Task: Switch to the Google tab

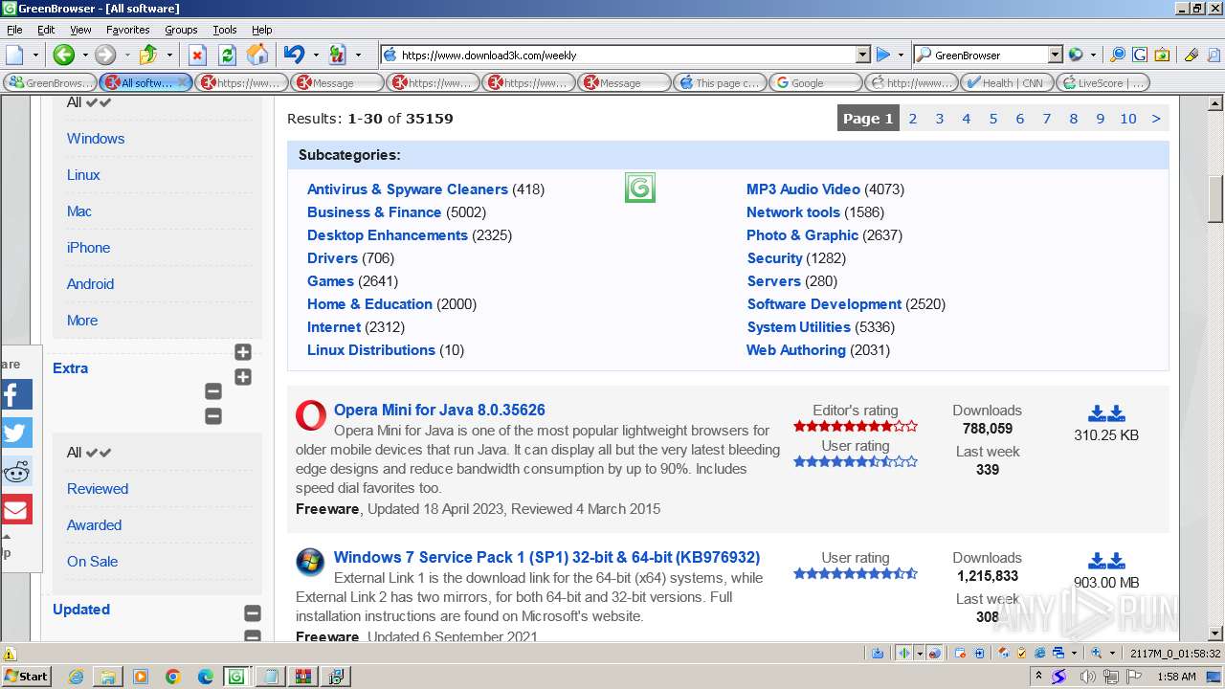Action: (815, 82)
